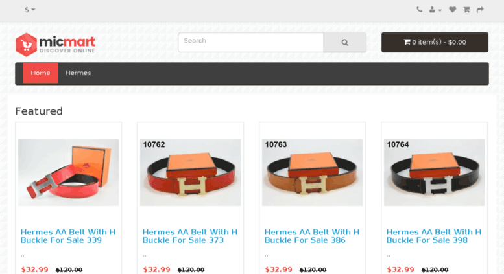The width and height of the screenshot is (504, 274).
Task: Open Hermes AA Belt For Sale 373 link
Action: (x=189, y=236)
